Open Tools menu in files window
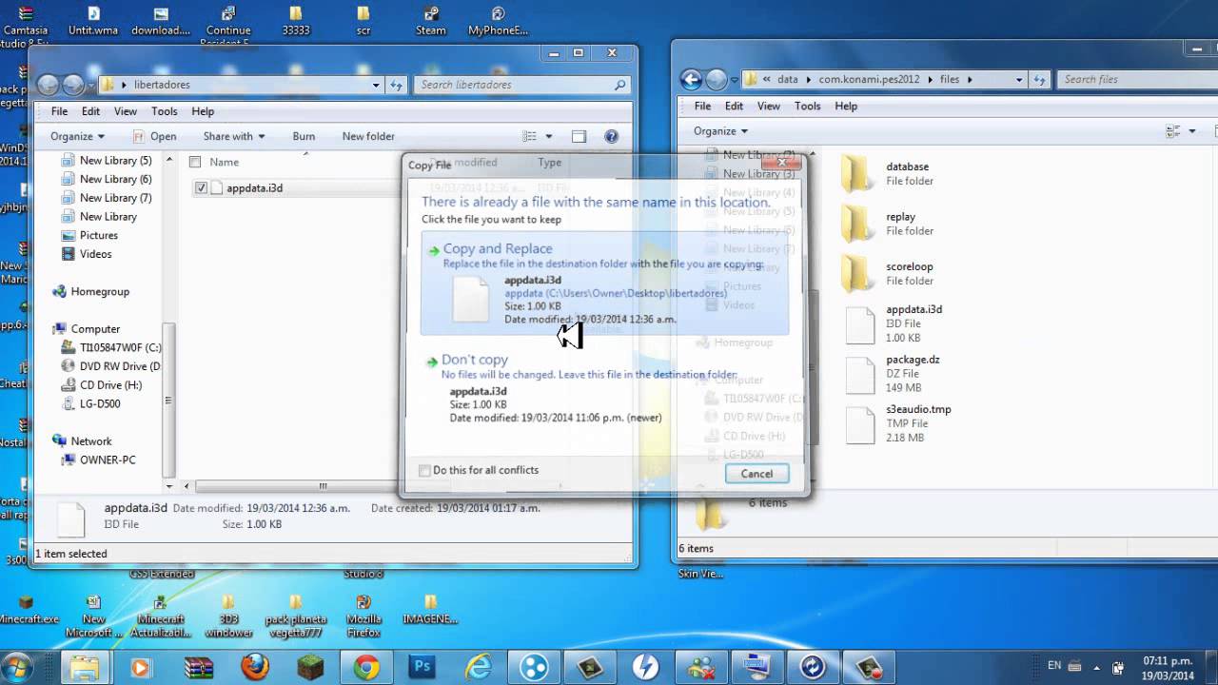The height and width of the screenshot is (685, 1218). coord(807,106)
